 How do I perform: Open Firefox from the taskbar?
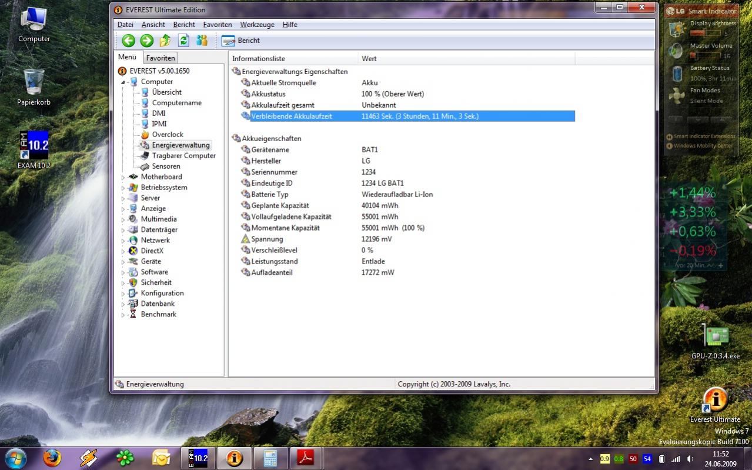pos(52,457)
